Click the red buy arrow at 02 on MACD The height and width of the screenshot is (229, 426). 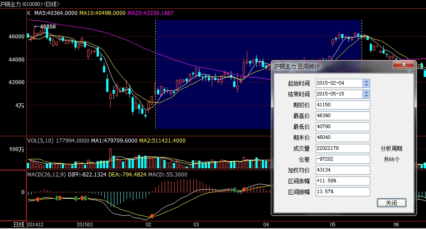(152, 216)
